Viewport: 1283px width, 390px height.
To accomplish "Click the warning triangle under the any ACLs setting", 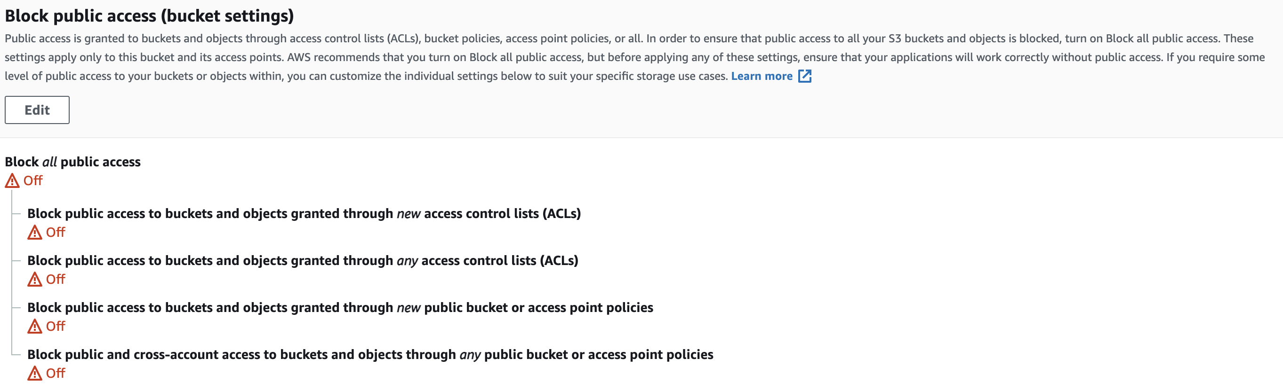I will pos(34,280).
